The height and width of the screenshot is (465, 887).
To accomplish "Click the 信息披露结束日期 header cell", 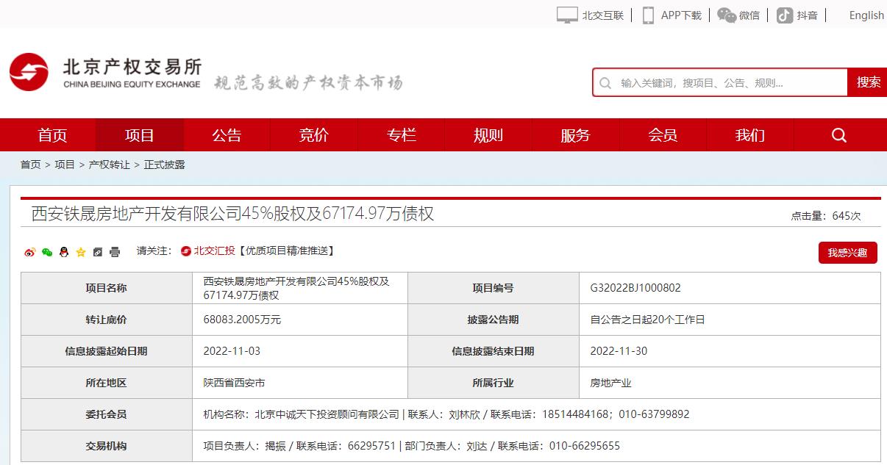I will [x=493, y=351].
